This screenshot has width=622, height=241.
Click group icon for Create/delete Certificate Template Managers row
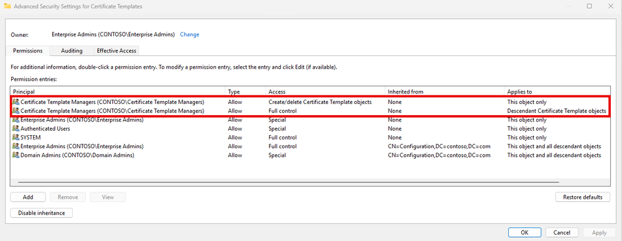click(x=16, y=102)
